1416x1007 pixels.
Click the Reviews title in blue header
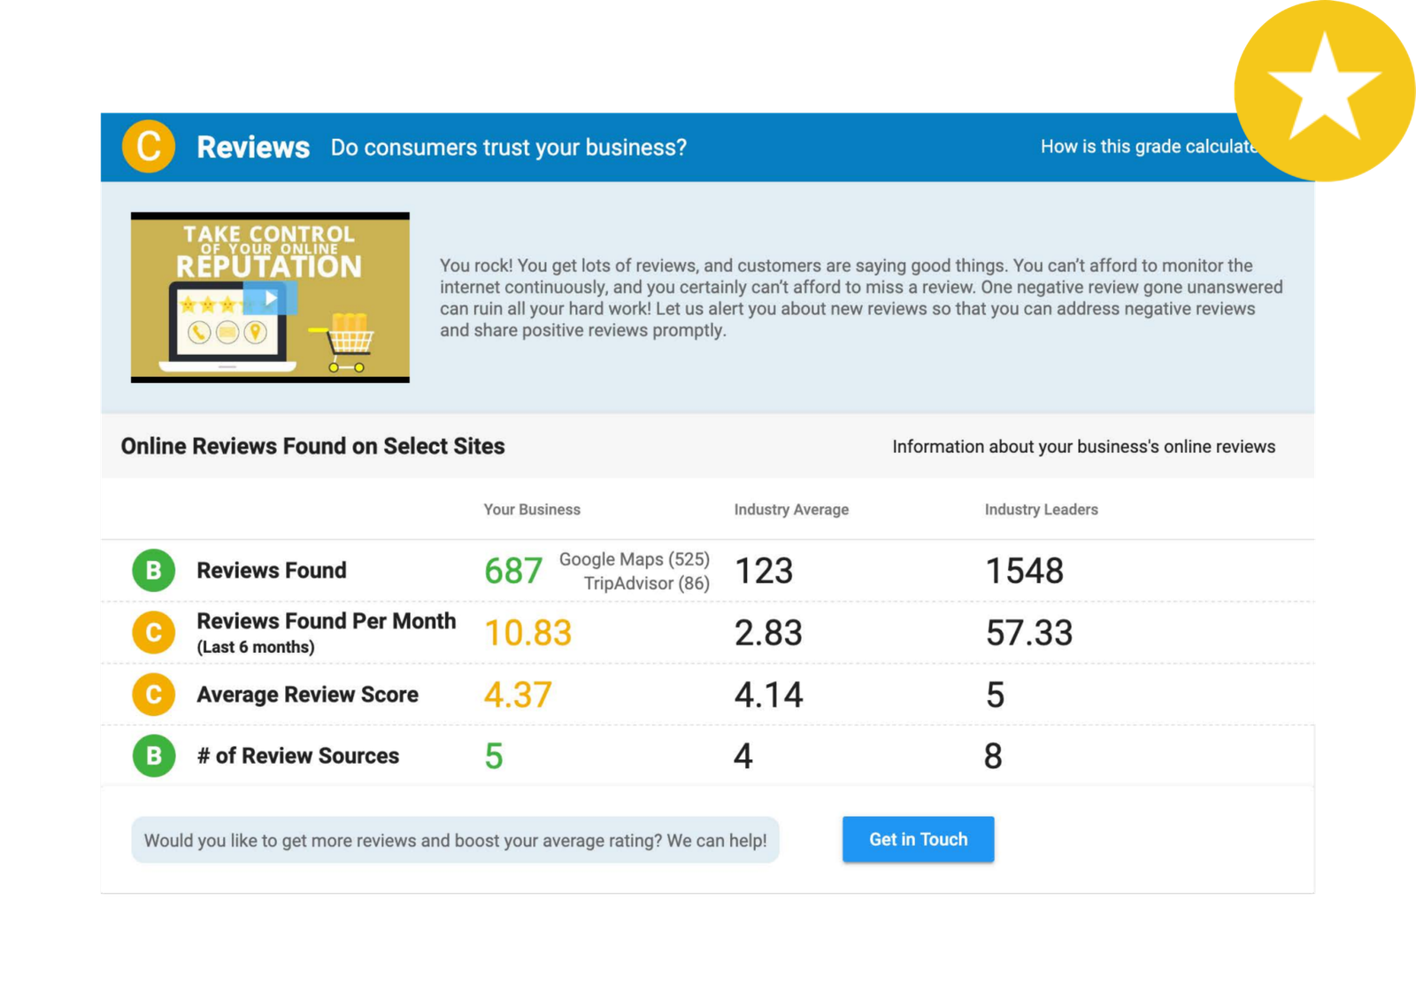coord(253,147)
